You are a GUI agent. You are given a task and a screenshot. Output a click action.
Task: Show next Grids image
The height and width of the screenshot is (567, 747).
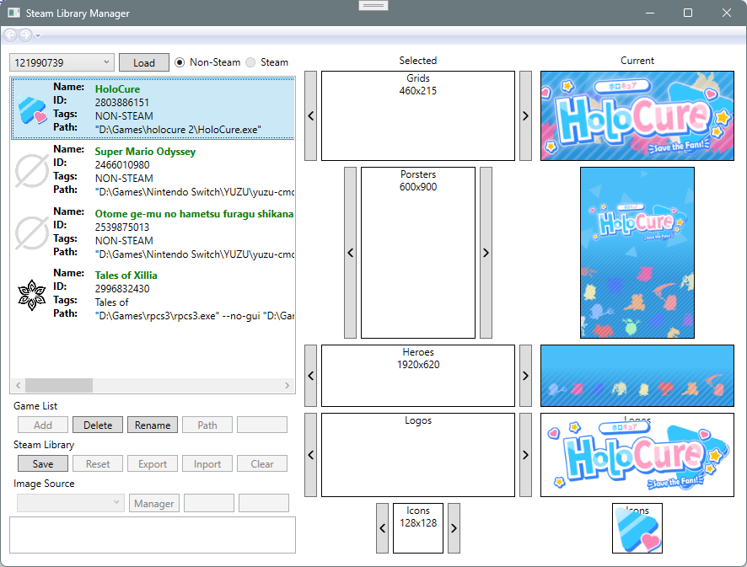[x=525, y=115]
